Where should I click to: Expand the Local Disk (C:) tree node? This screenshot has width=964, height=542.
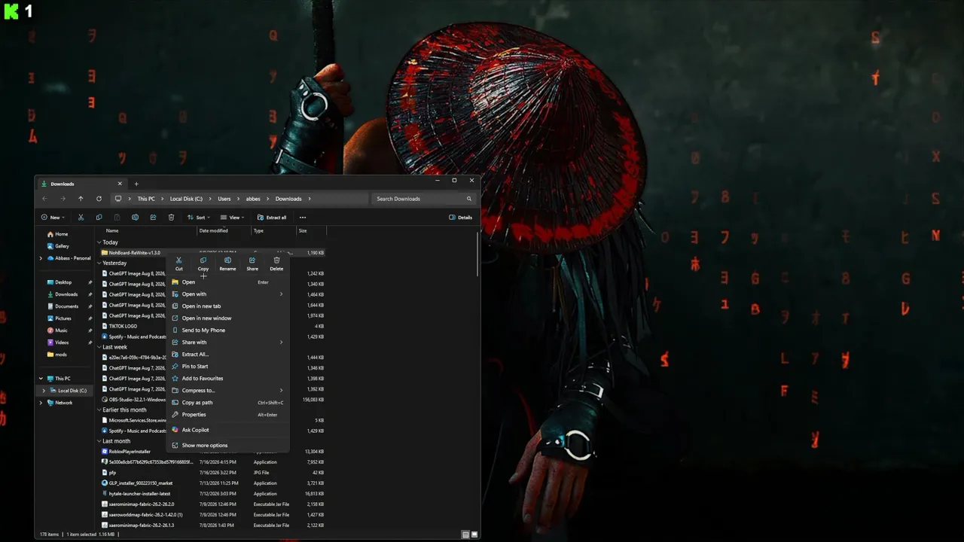click(44, 391)
